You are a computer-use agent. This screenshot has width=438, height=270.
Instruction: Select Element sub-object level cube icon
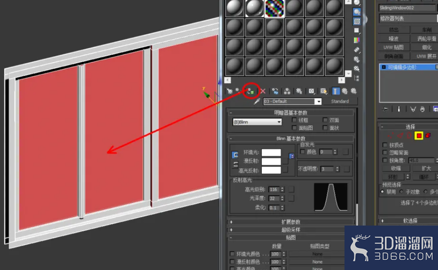(428, 136)
